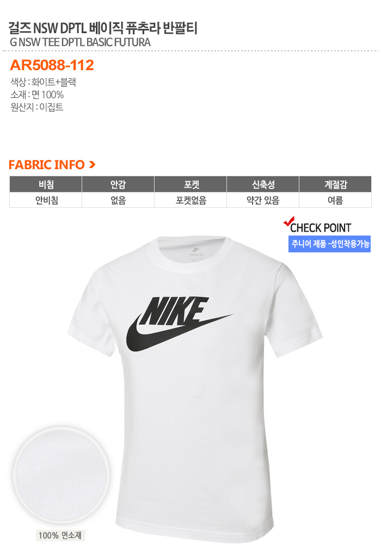This screenshot has width=381, height=557.
Task: Select the 포켓 column header
Action: click(x=190, y=184)
